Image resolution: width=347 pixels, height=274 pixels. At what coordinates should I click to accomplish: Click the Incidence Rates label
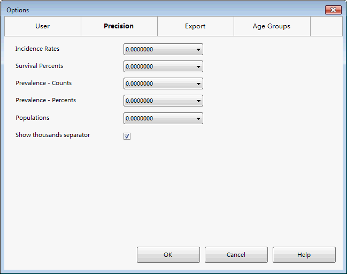[x=37, y=49]
